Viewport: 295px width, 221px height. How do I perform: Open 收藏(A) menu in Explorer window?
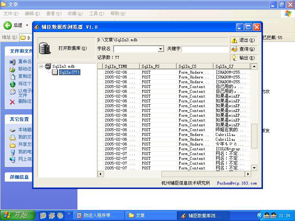(75, 14)
